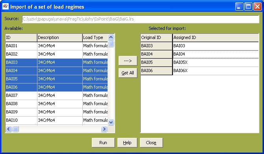Open Help for this dialog

(127, 143)
